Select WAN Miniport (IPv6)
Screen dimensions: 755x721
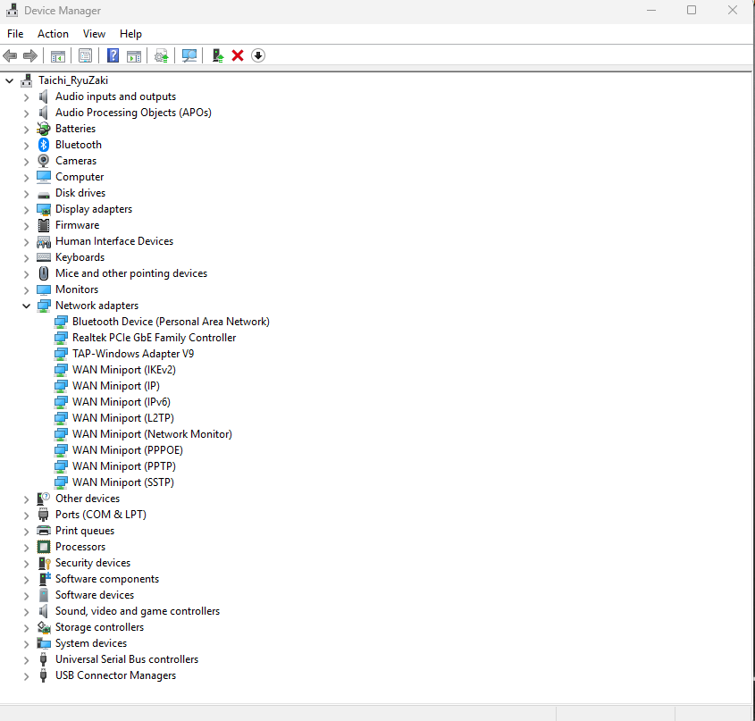coord(121,402)
